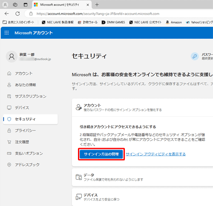Open the workspaces icon in the tab bar
This screenshot has height=206, width=213.
click(15, 5)
